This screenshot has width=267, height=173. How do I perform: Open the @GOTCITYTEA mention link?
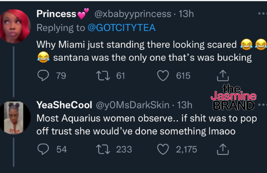point(122,28)
